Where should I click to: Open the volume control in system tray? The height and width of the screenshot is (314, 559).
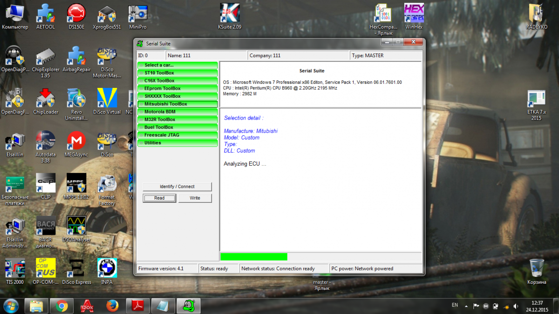tap(515, 306)
